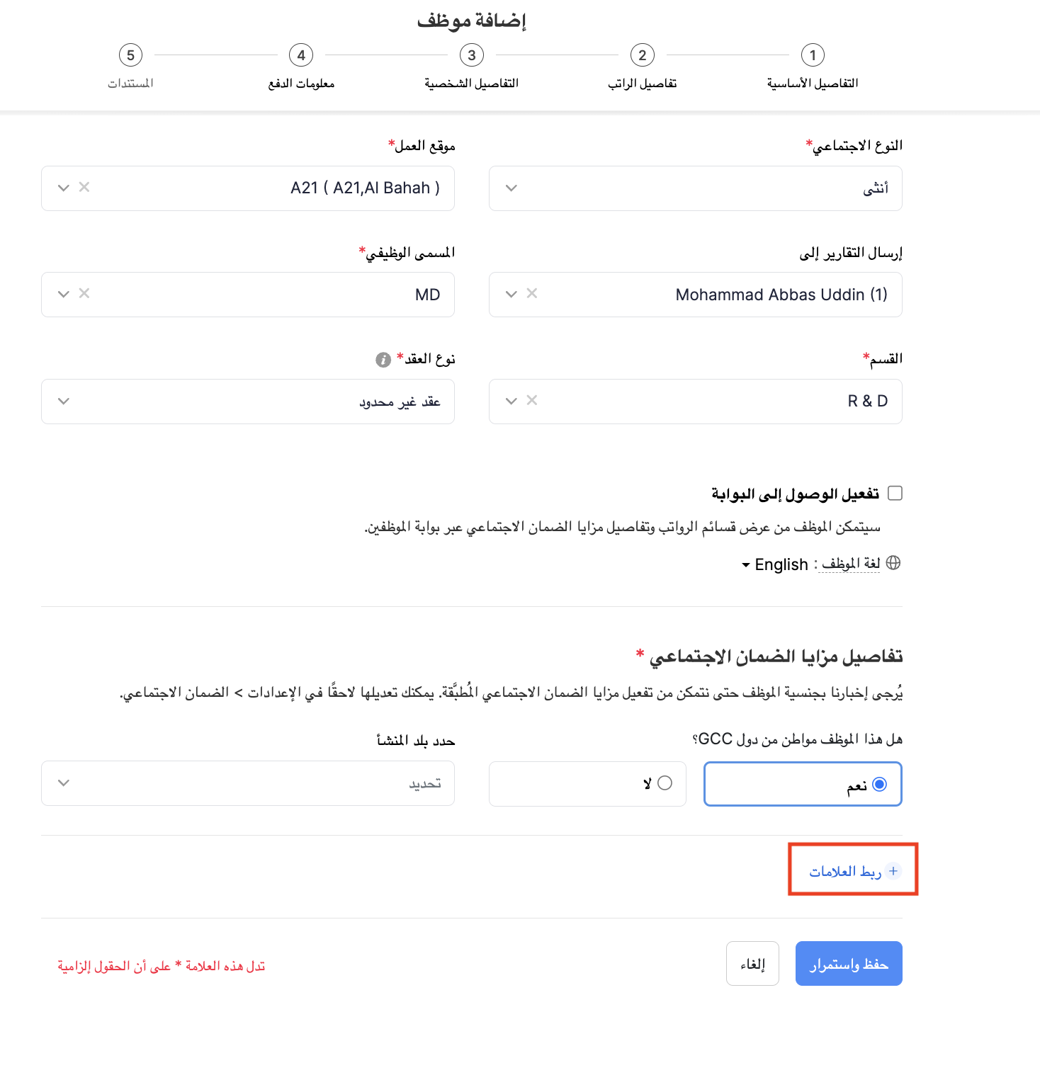This screenshot has width=1040, height=1092.
Task: Click the إلغاء cancel button
Action: click(752, 963)
